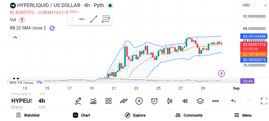269x121 pixels.
Task: Click the 92.00000000 price axis label
Action: tap(254, 17)
